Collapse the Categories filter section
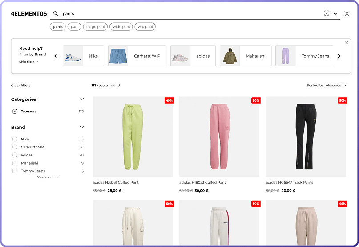Image resolution: width=359 pixels, height=247 pixels. click(81, 99)
